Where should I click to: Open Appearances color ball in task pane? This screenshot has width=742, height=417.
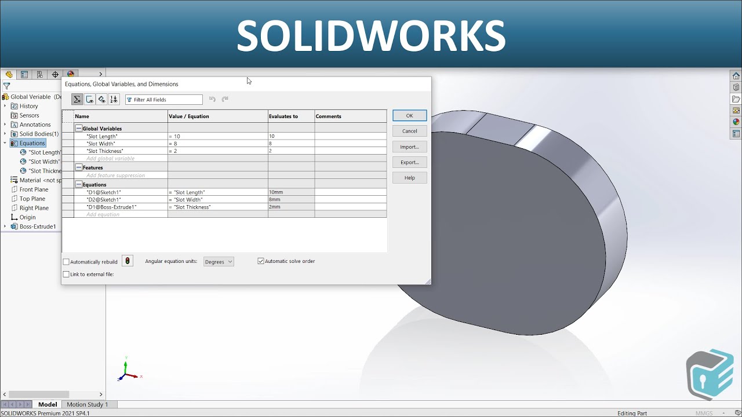(x=736, y=122)
